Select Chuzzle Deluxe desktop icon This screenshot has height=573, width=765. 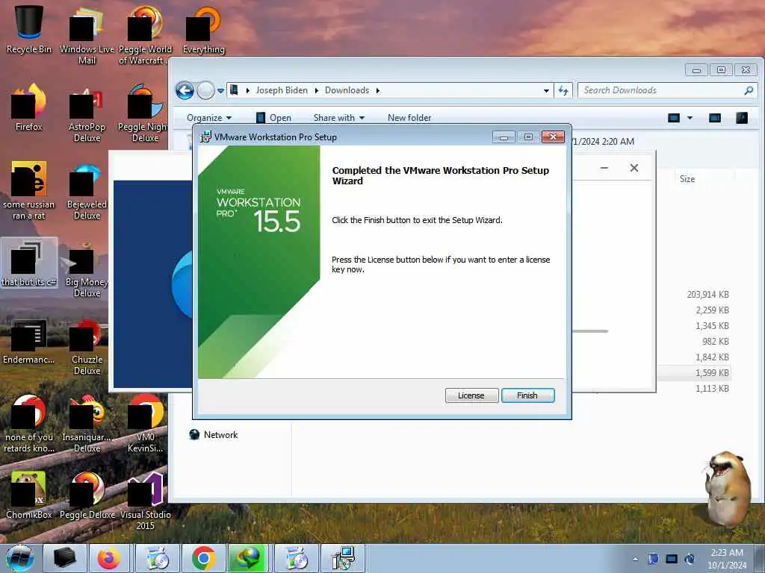[x=87, y=346]
